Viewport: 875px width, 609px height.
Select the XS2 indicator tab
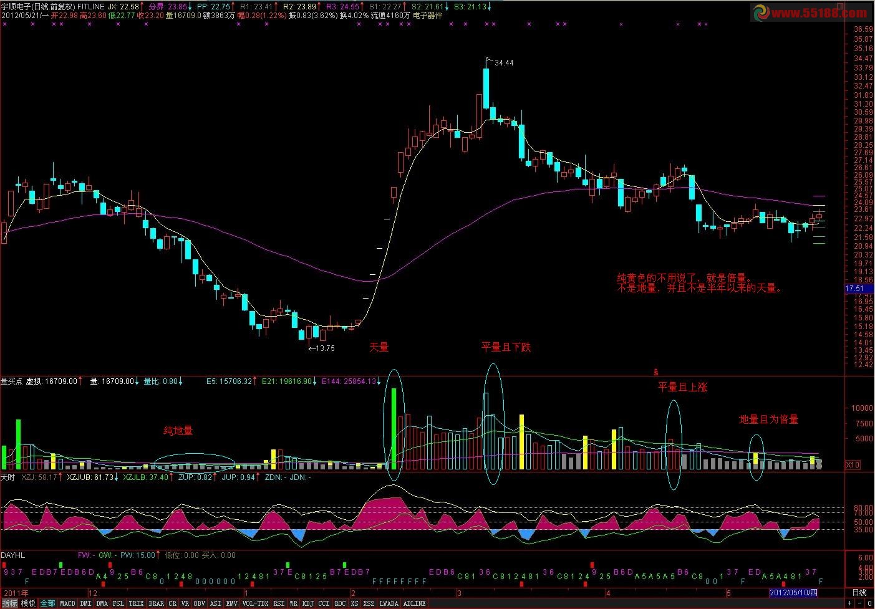click(369, 603)
